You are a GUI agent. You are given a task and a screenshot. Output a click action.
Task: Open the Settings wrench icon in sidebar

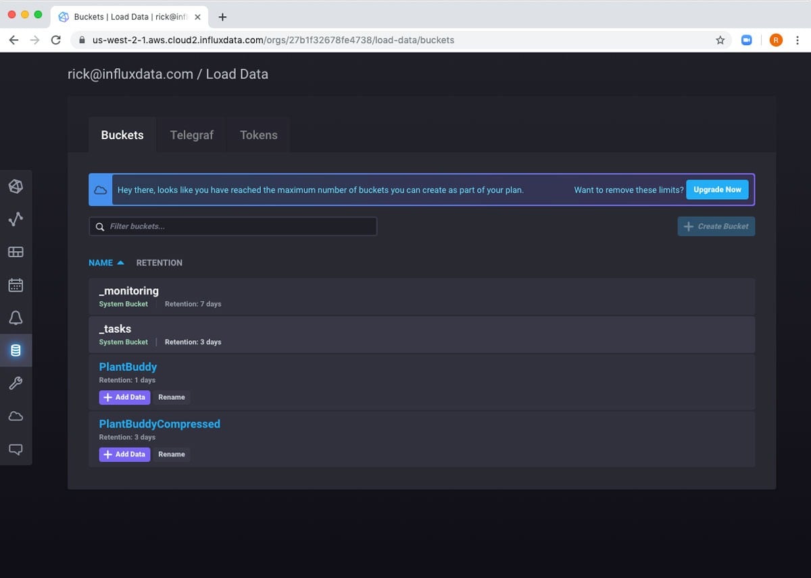tap(16, 383)
